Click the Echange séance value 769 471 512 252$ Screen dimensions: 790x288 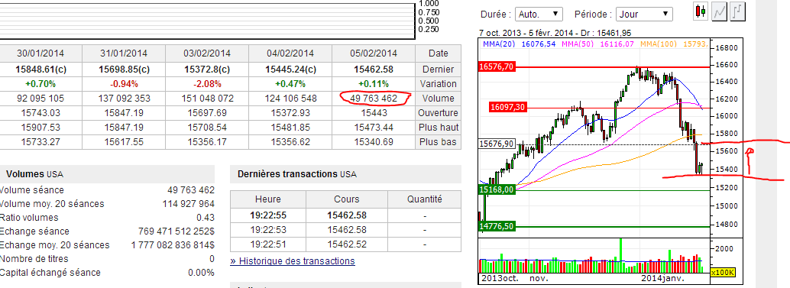click(x=176, y=231)
